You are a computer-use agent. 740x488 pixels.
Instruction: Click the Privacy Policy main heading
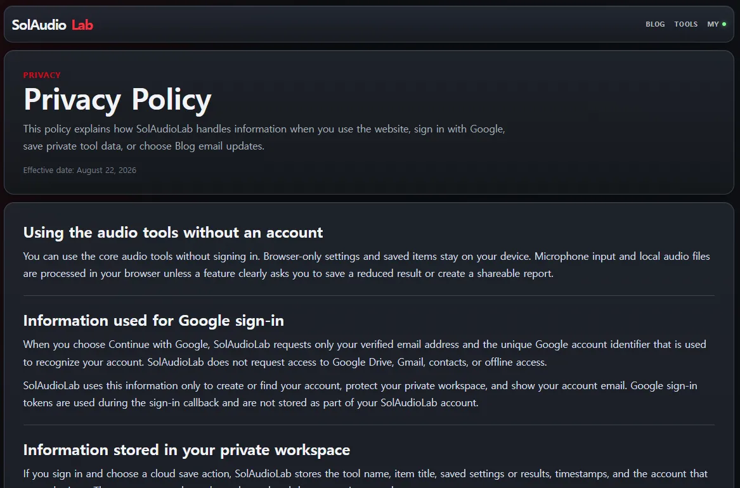tap(117, 100)
